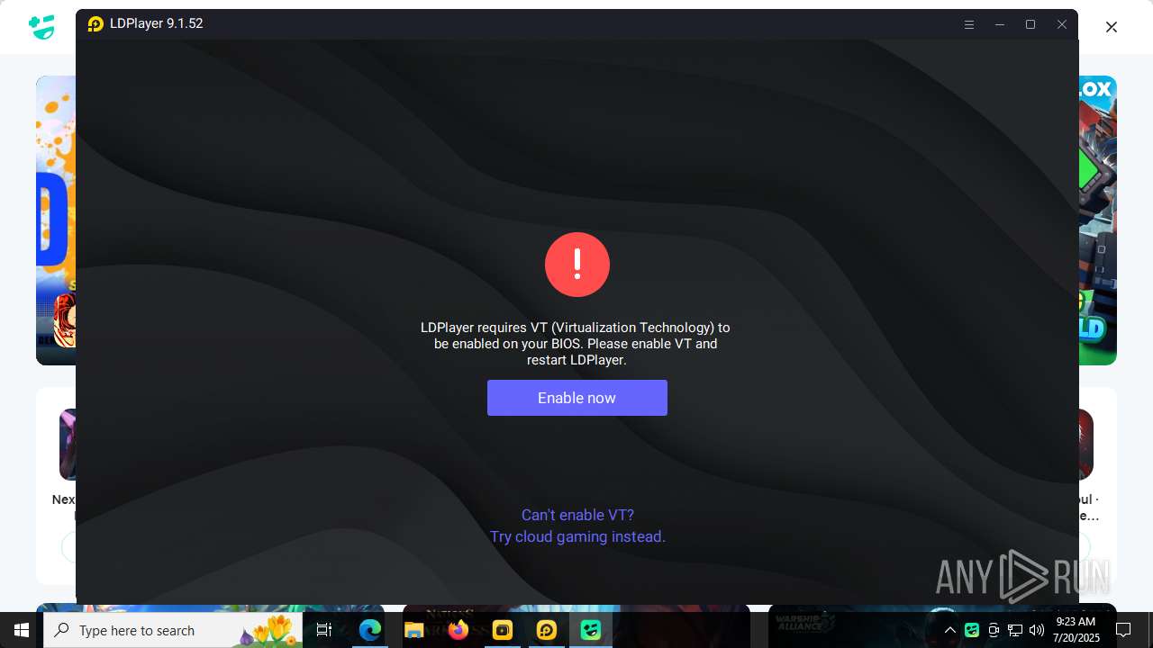Click the red exclamation warning icon
Image resolution: width=1153 pixels, height=648 pixels.
[x=577, y=265]
